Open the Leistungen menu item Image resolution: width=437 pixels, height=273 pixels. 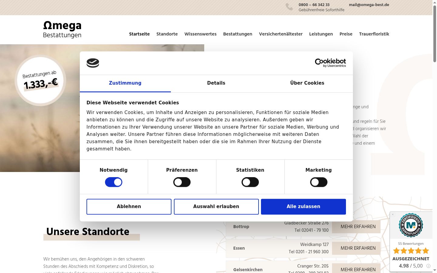321,34
